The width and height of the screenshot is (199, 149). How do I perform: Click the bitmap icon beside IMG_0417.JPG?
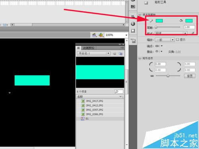[83, 101]
